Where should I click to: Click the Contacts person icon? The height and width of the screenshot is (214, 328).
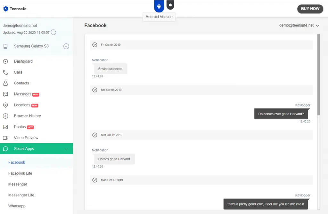tap(5, 83)
